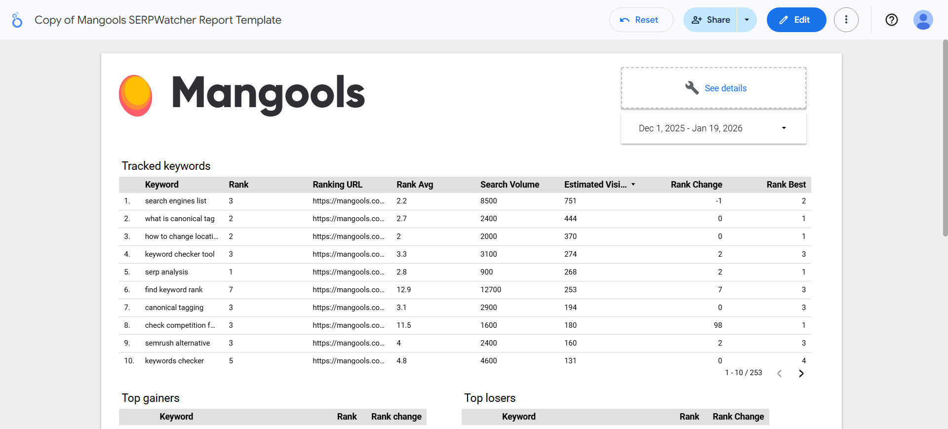Open the user account avatar

(x=922, y=20)
